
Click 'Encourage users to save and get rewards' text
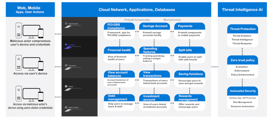(191, 82)
